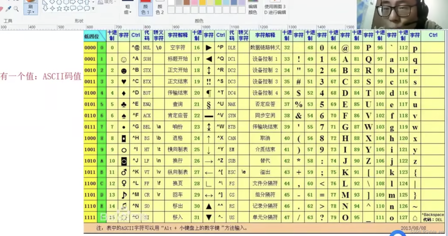Viewport: 448px width, 236px height.
Task: Select the pink color swatch
Action: pos(194,3)
